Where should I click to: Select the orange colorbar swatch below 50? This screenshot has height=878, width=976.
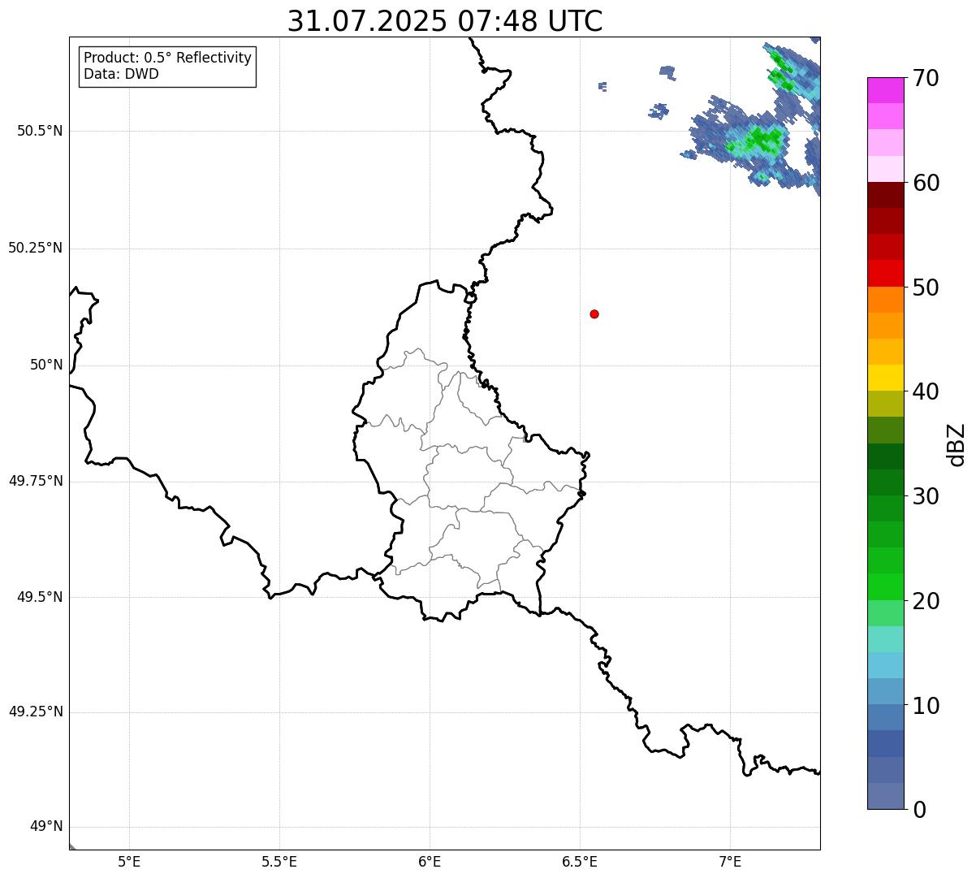click(885, 300)
